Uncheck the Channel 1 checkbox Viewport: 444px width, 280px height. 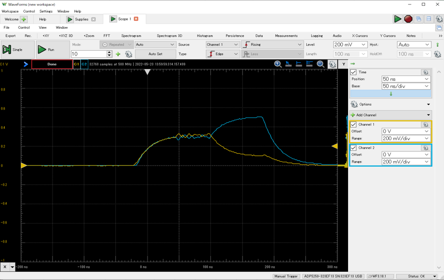(x=354, y=125)
